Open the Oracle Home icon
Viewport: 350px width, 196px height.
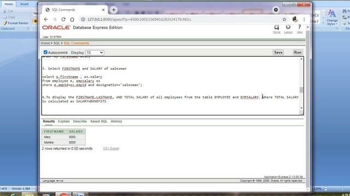[x=277, y=29]
